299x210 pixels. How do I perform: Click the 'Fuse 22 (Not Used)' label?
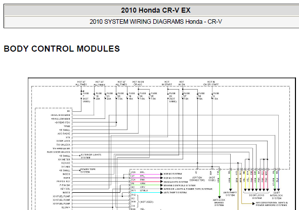click(173, 98)
